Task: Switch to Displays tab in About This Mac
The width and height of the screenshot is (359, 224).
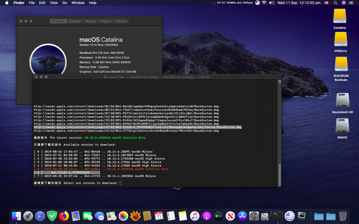Action: [x=75, y=21]
